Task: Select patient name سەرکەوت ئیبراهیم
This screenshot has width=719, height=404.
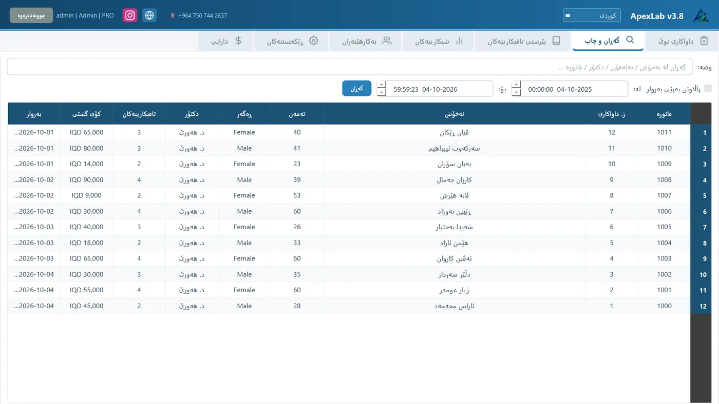Action: click(454, 148)
